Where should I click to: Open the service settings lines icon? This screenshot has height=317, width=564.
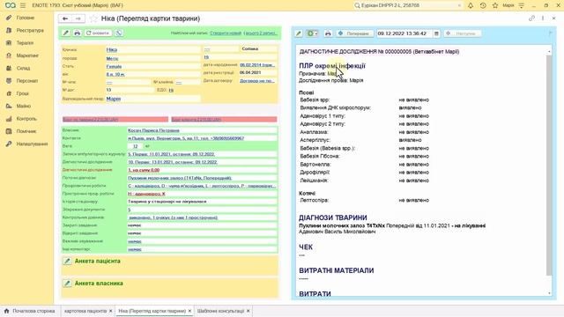(x=522, y=5)
